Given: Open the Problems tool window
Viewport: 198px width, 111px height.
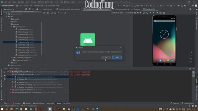Looking at the screenshot, I should tap(16, 103).
